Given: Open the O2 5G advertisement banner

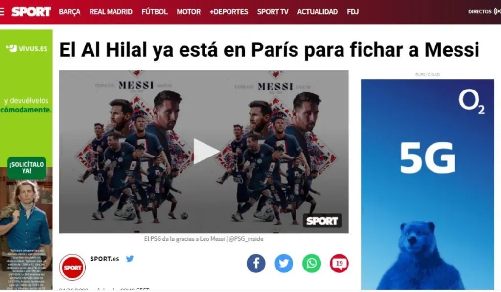Looking at the screenshot, I should click(x=427, y=184).
